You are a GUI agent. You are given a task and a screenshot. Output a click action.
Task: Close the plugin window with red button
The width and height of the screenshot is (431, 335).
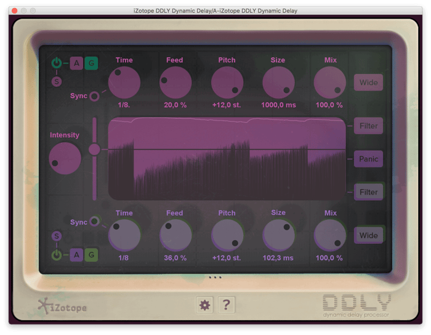coord(15,10)
